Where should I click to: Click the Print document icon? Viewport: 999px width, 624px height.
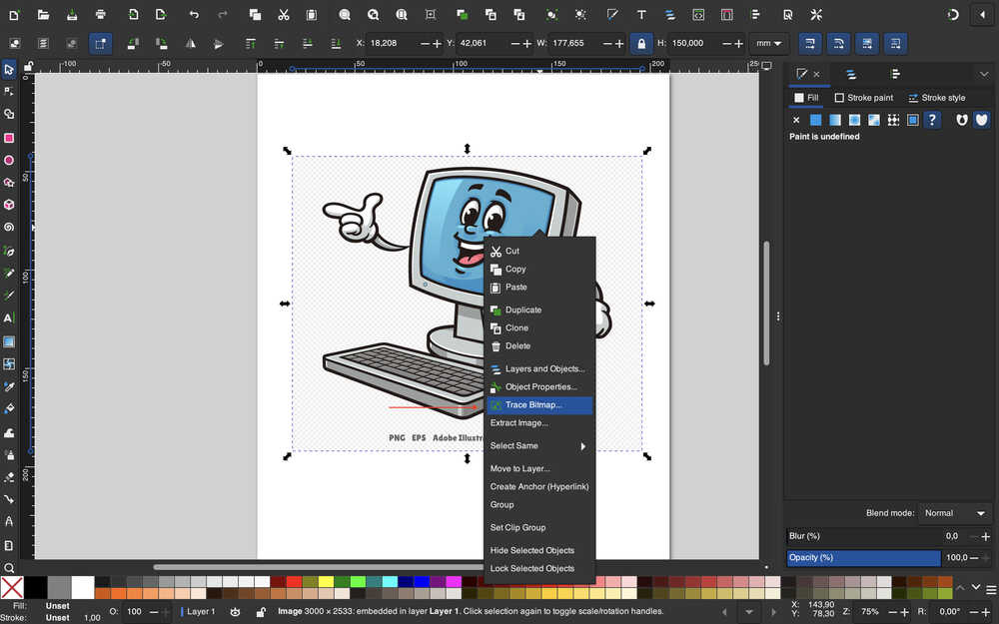click(101, 15)
